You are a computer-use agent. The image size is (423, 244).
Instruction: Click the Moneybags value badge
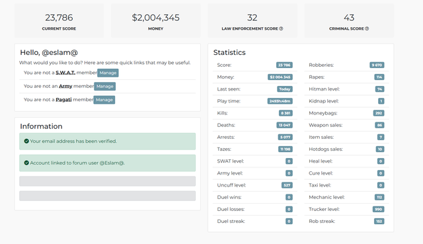point(379,113)
